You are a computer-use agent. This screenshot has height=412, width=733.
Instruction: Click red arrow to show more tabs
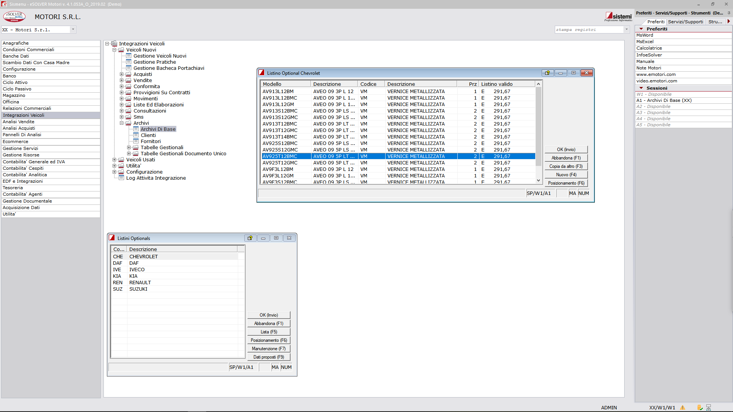point(729,21)
